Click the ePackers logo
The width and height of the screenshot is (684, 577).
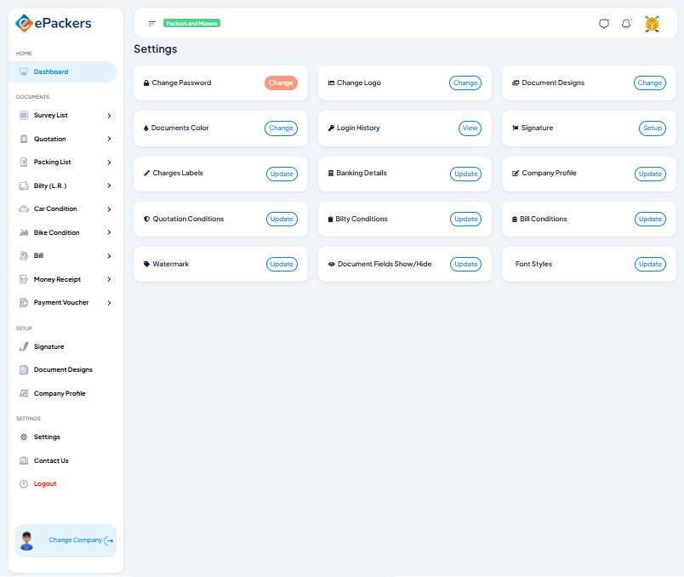[54, 23]
